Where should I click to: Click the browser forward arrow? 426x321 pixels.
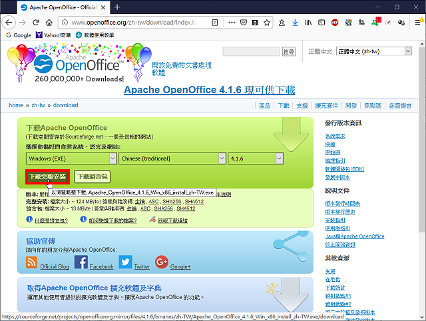click(x=23, y=23)
